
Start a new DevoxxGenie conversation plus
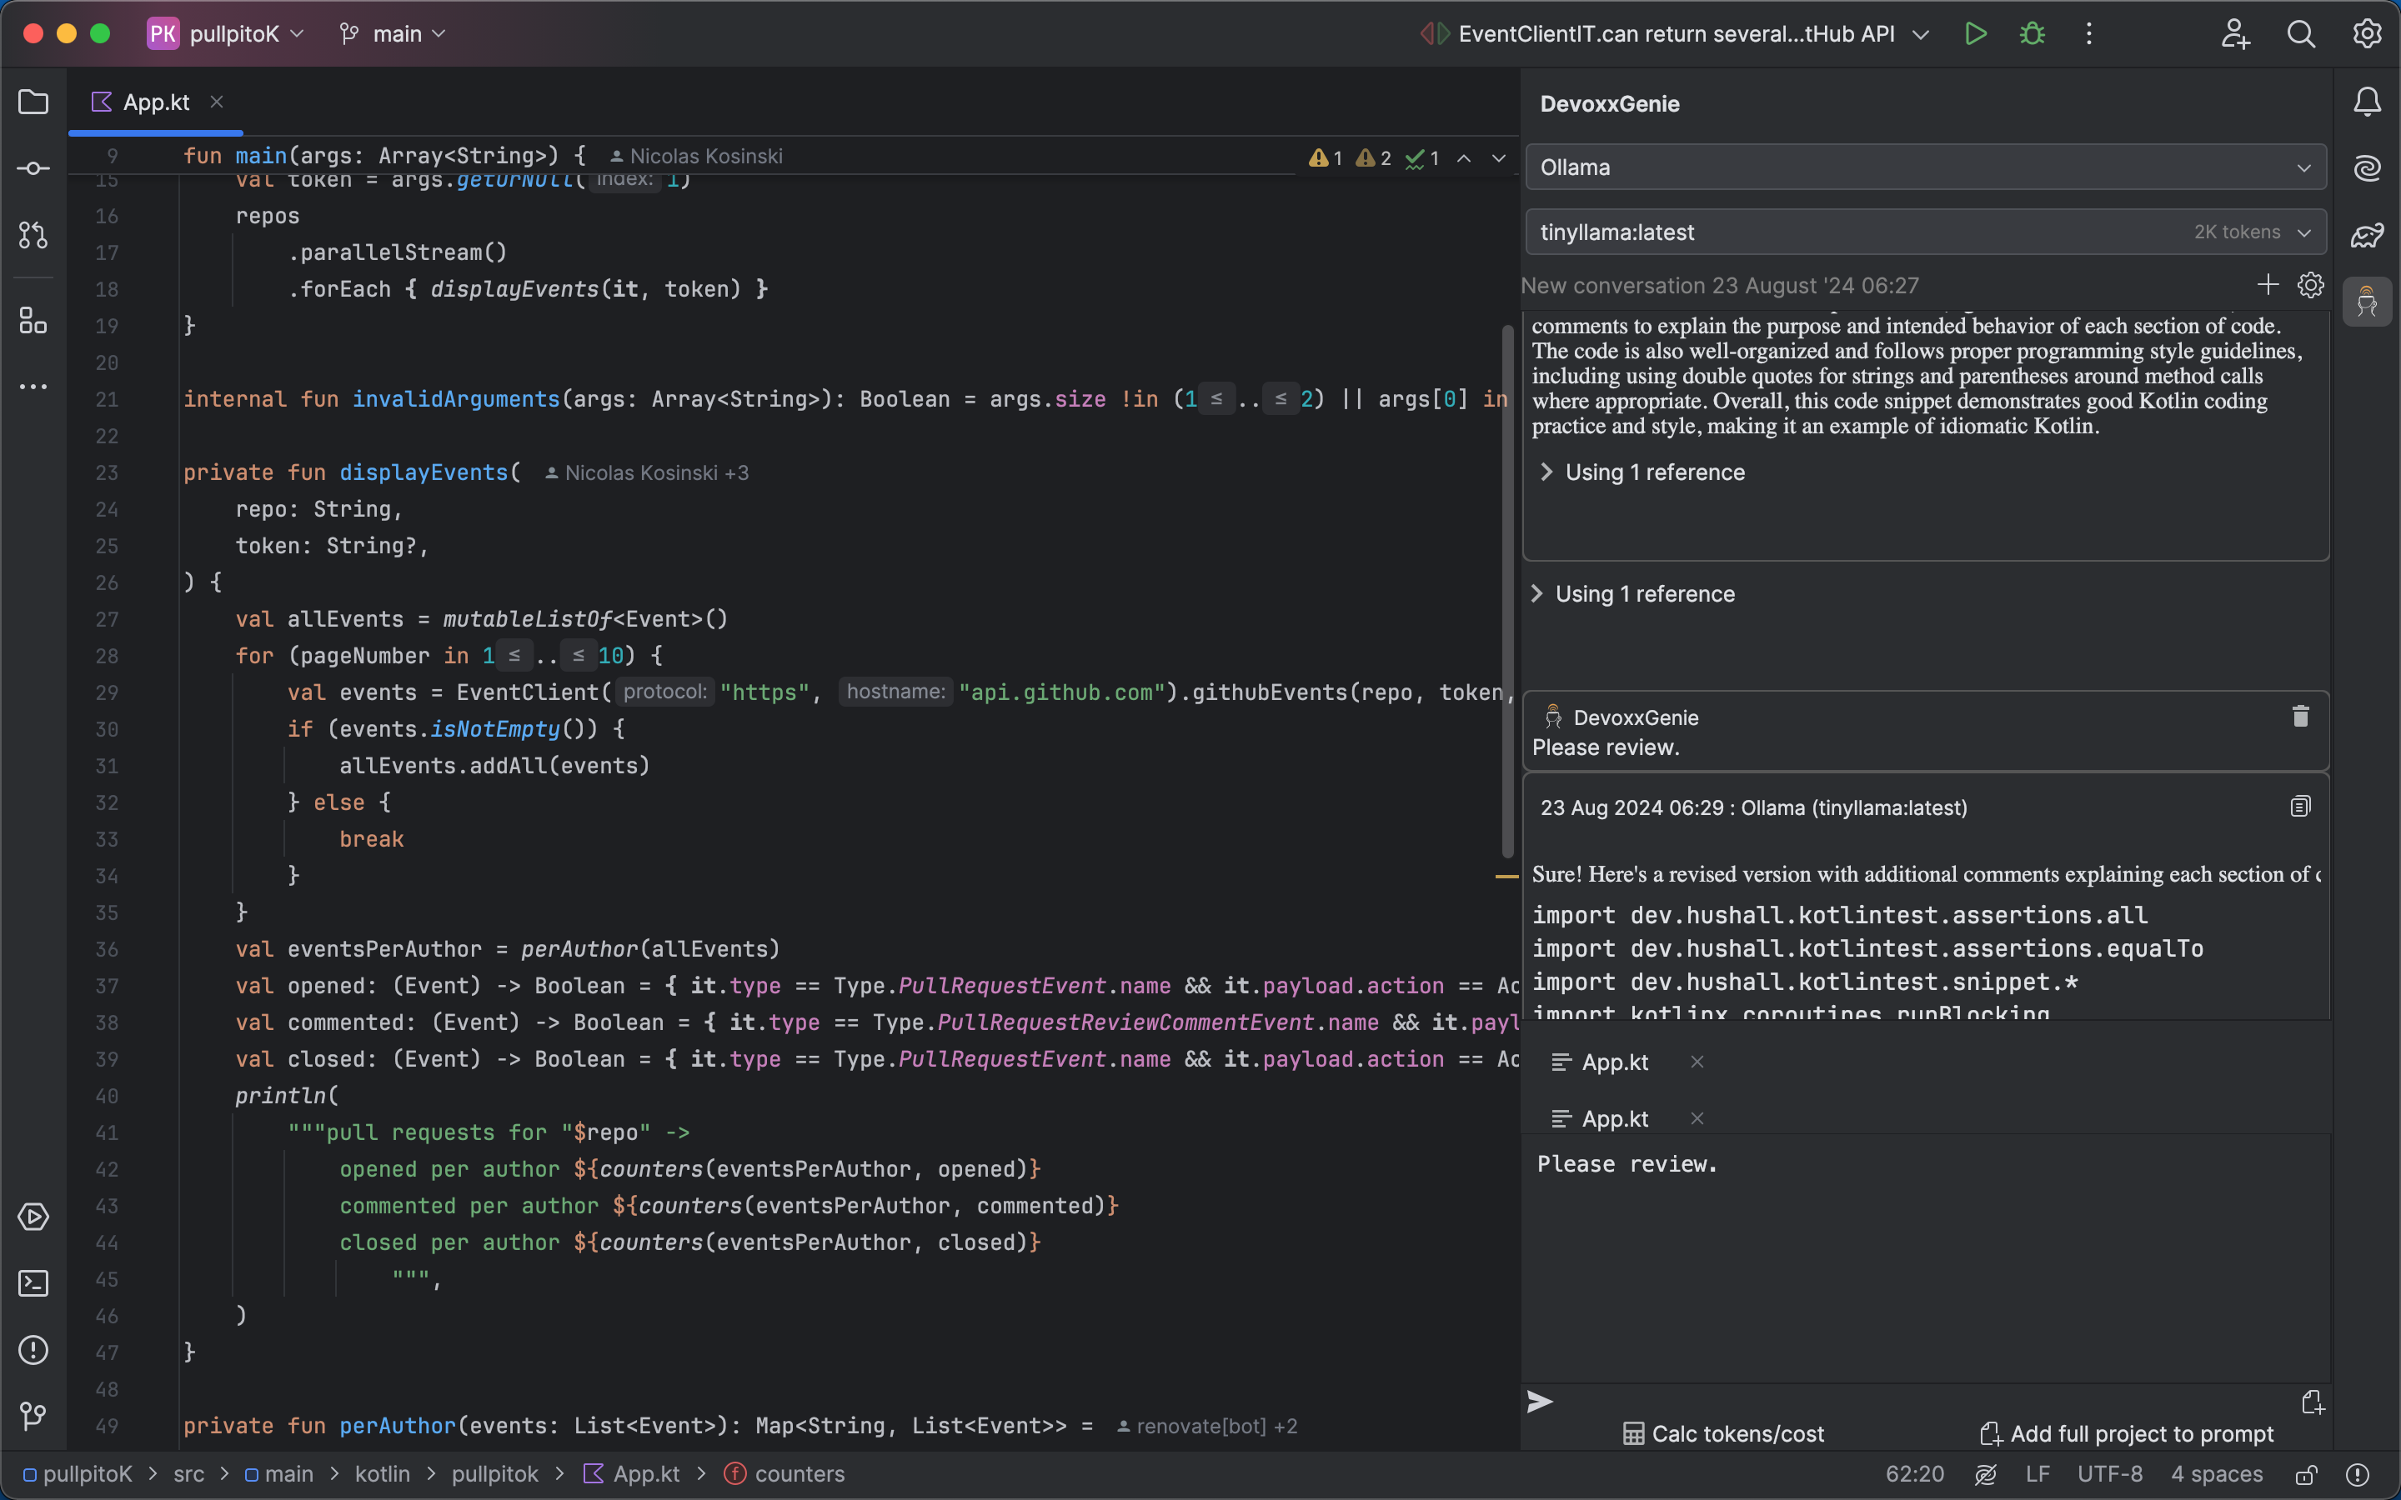tap(2267, 286)
